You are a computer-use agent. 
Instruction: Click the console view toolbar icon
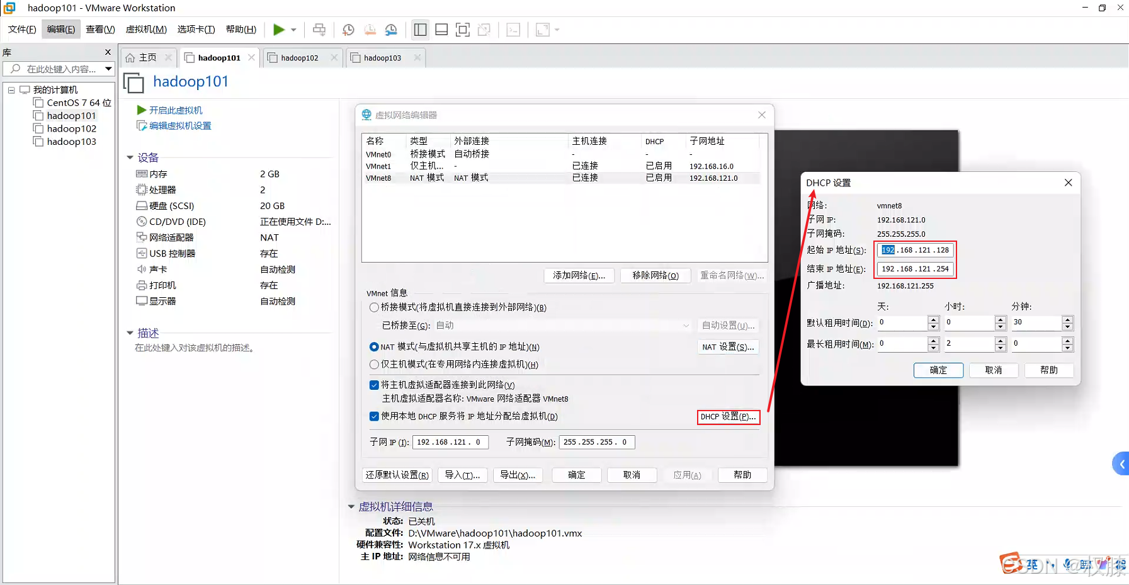513,30
